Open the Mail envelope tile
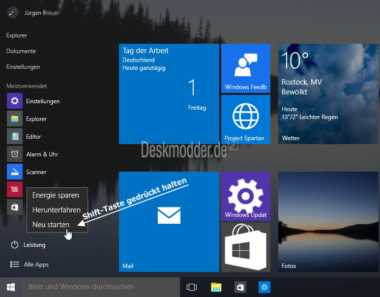380x297 pixels. [169, 222]
